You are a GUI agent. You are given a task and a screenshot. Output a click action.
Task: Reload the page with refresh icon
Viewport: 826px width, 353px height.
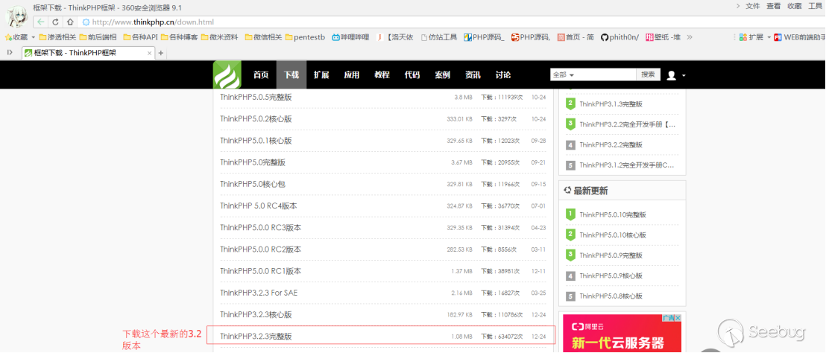click(x=55, y=22)
